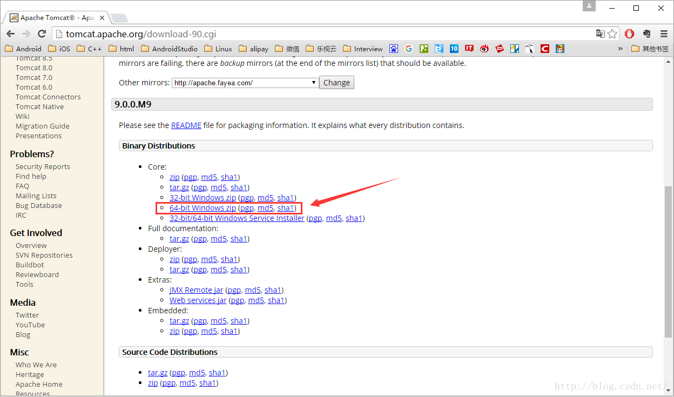The height and width of the screenshot is (397, 674).
Task: Download the Web services jar
Action: pos(198,300)
